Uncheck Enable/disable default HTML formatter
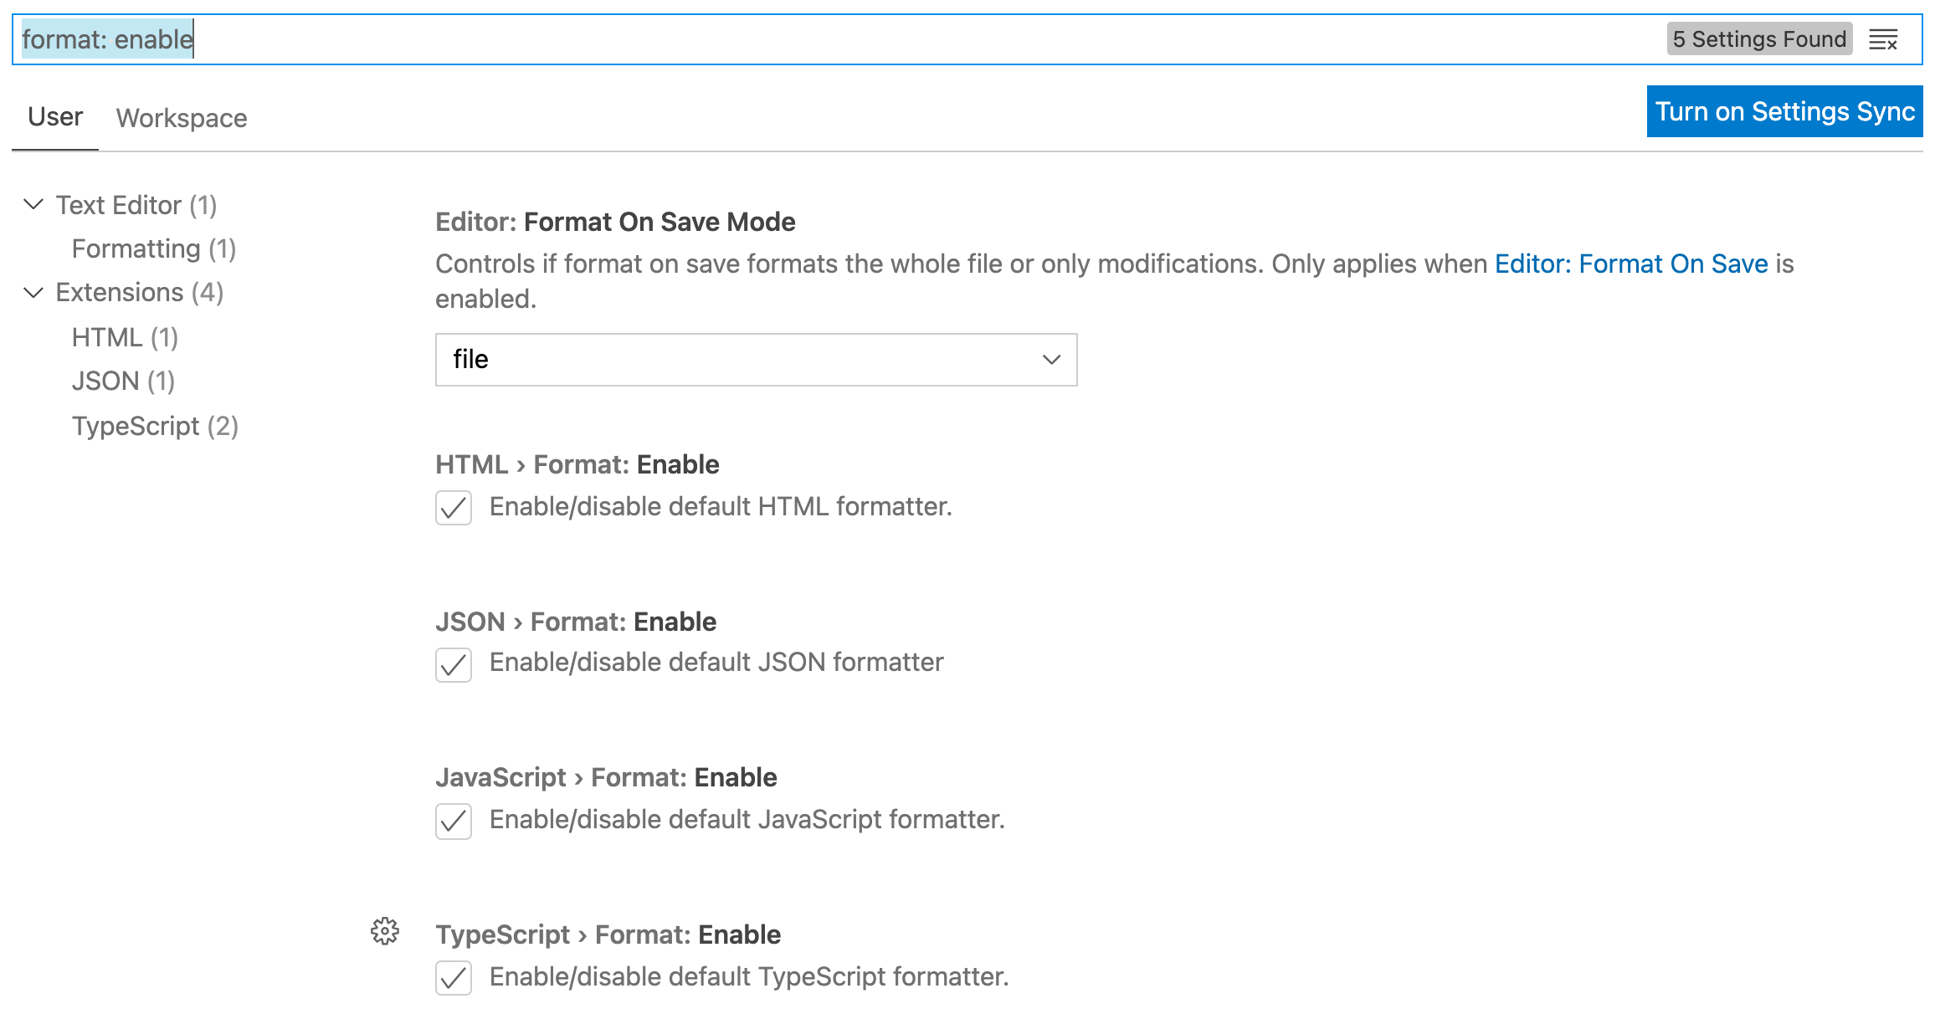 pos(453,508)
